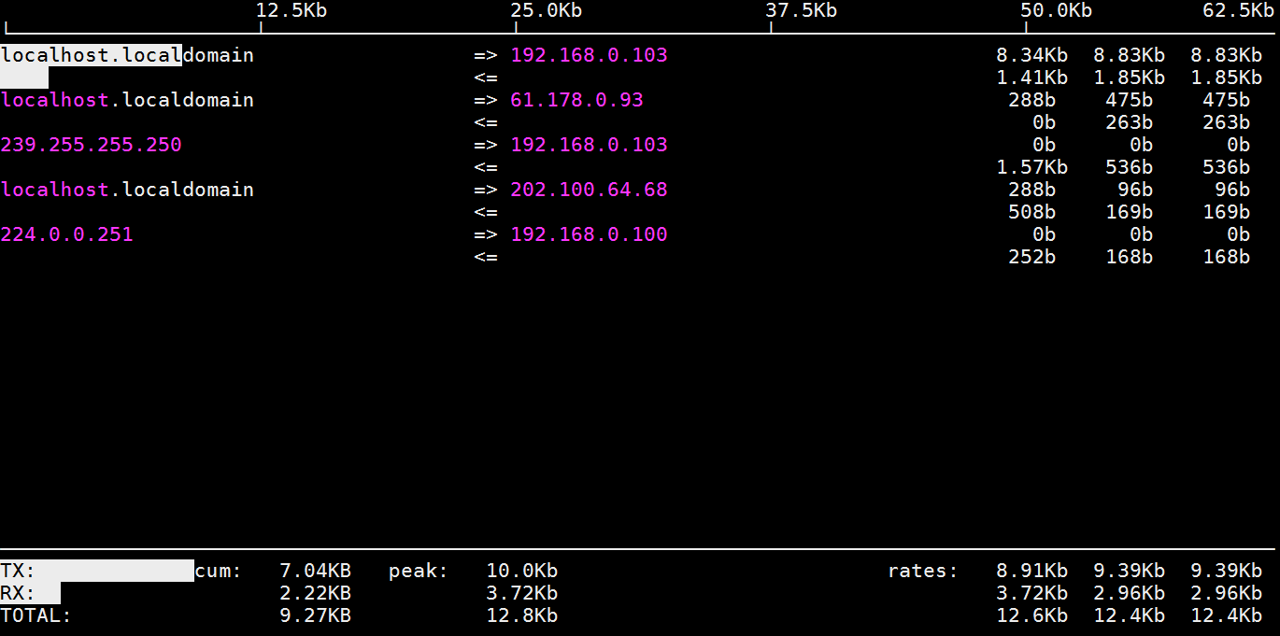Click the address 192.168.0.100
The height and width of the screenshot is (636, 1280).
click(x=589, y=234)
